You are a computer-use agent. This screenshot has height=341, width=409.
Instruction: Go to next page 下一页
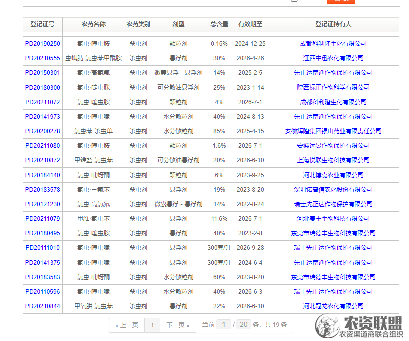(178, 325)
